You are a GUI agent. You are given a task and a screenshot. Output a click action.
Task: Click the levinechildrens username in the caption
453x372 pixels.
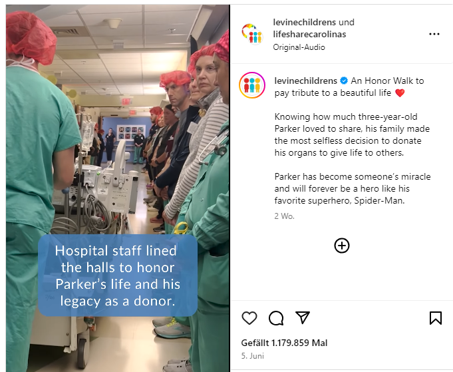click(306, 81)
